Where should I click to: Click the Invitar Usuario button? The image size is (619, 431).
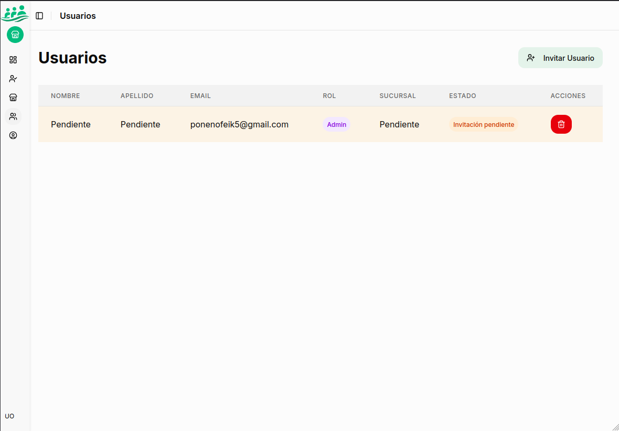(560, 58)
